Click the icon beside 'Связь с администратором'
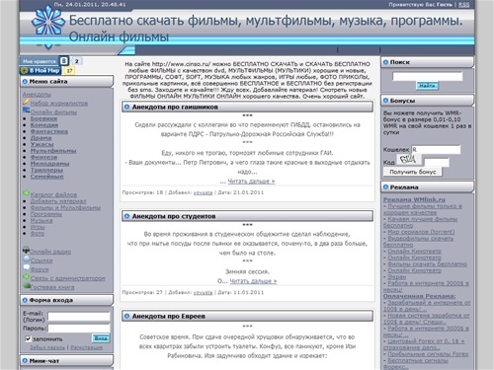This screenshot has height=370, width=494. tap(27, 276)
